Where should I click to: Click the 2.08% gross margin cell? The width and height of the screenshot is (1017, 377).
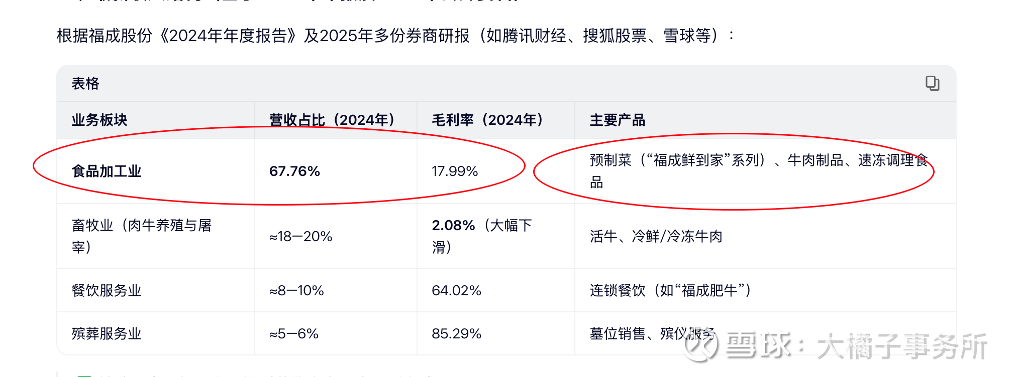[x=481, y=236]
